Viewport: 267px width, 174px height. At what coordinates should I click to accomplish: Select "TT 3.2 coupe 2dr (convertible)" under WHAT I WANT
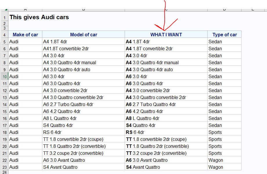pyautogui.click(x=156, y=153)
